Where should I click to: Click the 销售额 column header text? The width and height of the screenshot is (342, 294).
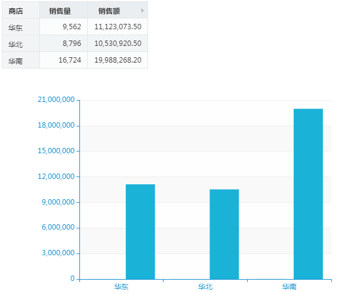tap(109, 11)
